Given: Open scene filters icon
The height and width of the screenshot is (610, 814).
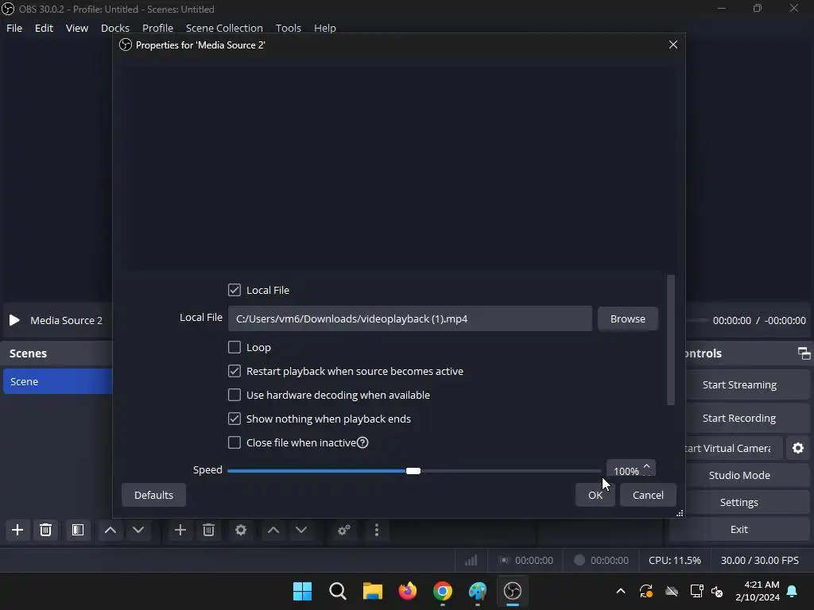Looking at the screenshot, I should [x=78, y=530].
